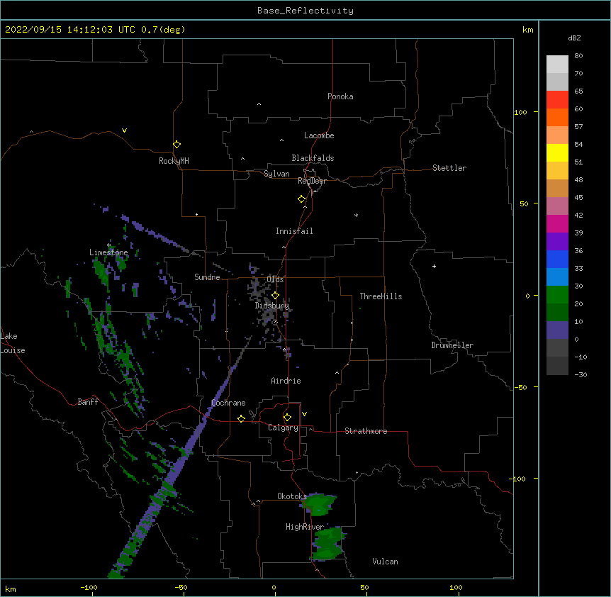Select the yellow diamond marker below Cochrane
This screenshot has height=597, width=611.
pyautogui.click(x=241, y=419)
